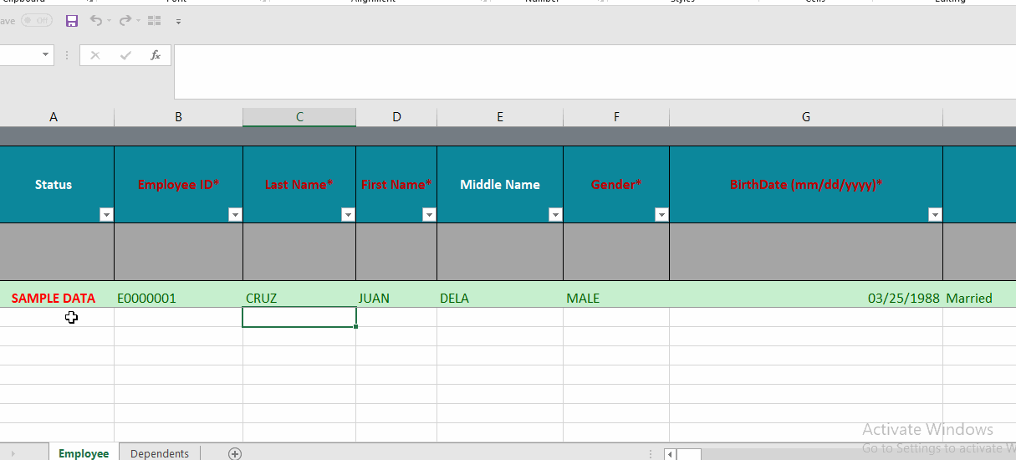Click the Last Name* header cell
Viewport: 1016px width, 460px height.
[x=299, y=184]
